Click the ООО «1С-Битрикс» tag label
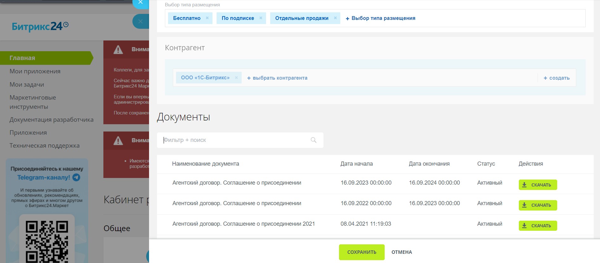 pyautogui.click(x=205, y=78)
